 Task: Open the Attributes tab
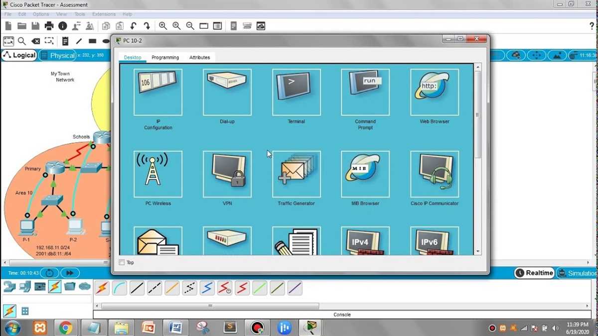click(x=199, y=57)
